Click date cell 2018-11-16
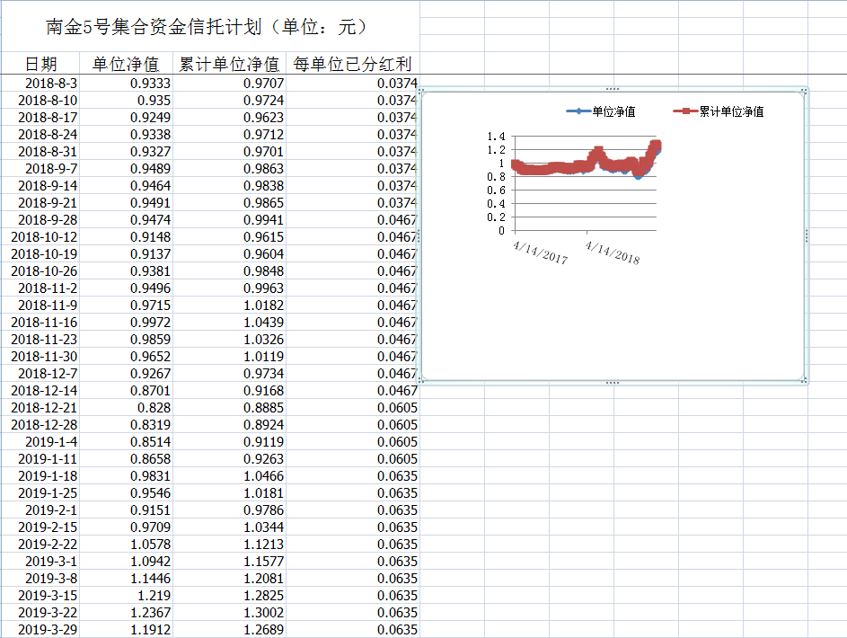Viewport: 847px width, 638px height. pos(40,323)
